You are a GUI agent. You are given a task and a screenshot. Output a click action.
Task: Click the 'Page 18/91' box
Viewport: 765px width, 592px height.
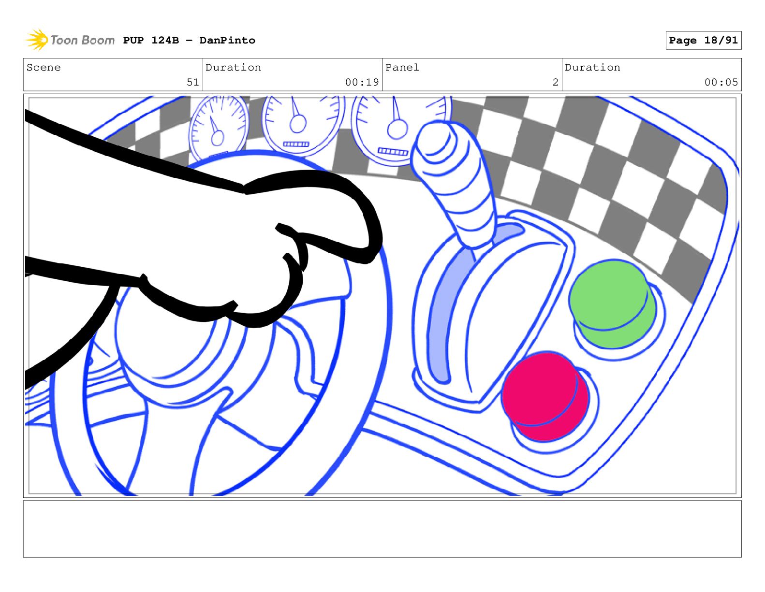point(703,40)
